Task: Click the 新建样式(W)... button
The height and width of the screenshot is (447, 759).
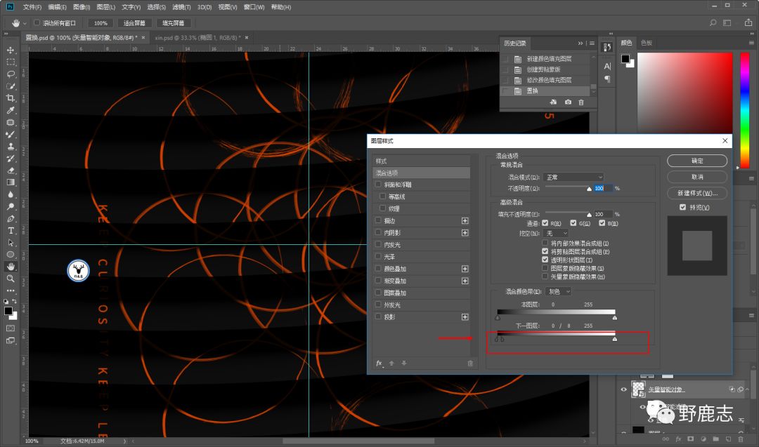Action: (697, 193)
